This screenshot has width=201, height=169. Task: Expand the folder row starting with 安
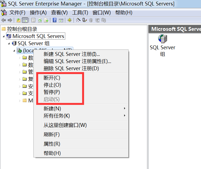[20, 86]
